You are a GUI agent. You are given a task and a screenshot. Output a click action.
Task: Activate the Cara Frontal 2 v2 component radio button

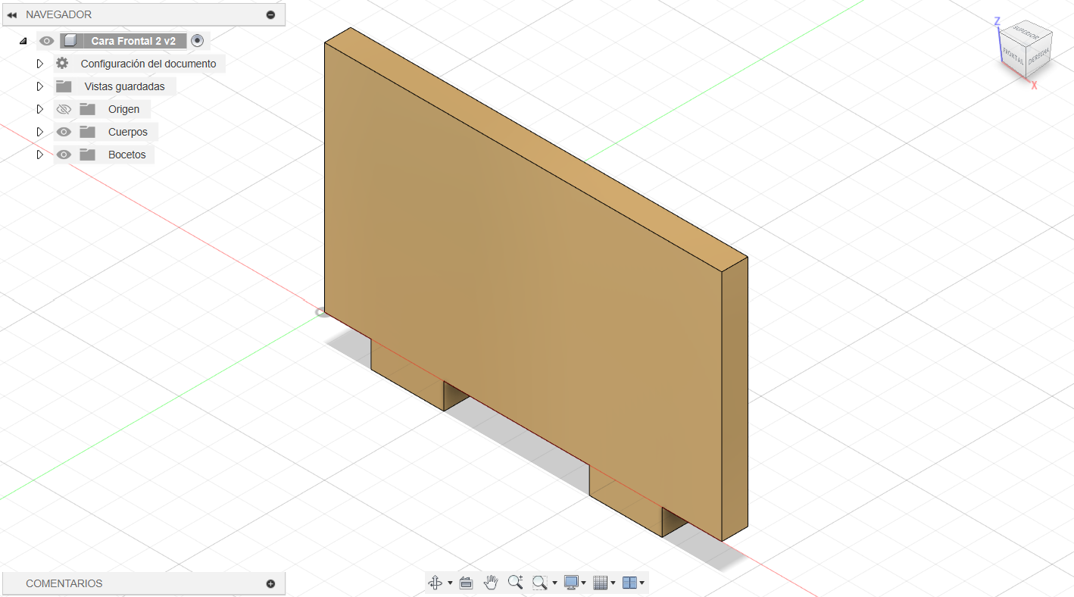(x=198, y=41)
